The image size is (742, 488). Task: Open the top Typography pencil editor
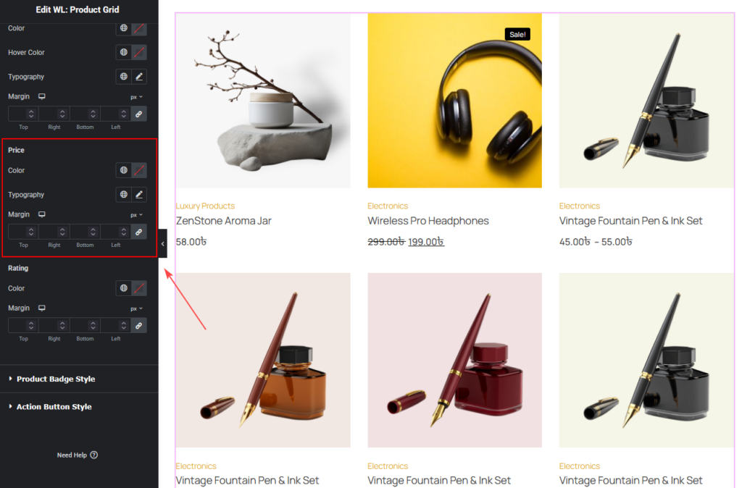[x=139, y=77]
